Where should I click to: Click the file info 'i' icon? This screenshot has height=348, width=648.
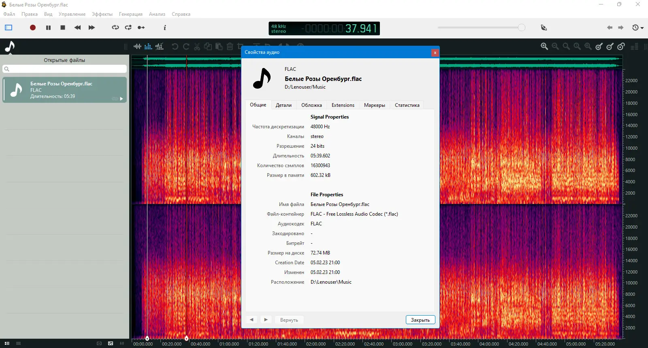pyautogui.click(x=164, y=28)
